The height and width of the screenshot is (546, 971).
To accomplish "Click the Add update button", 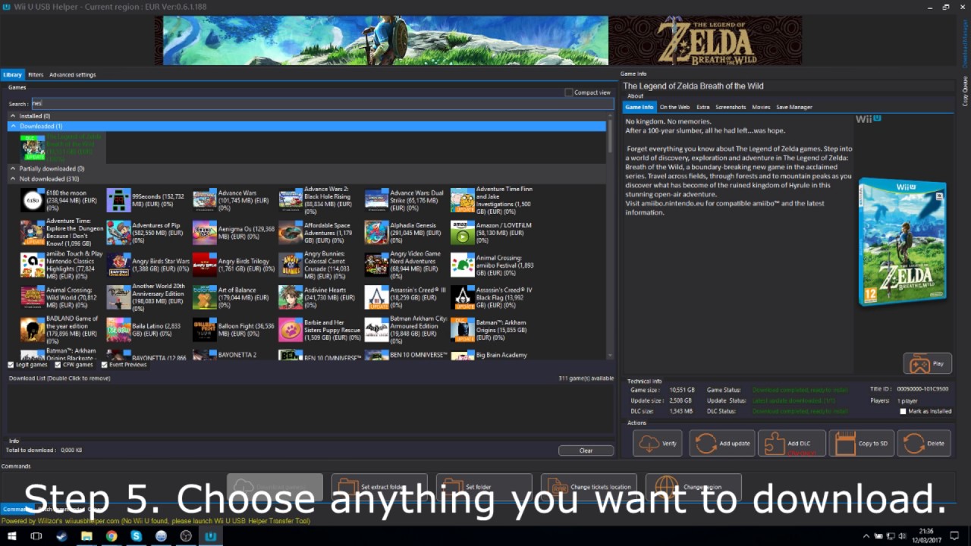I will [x=722, y=444].
